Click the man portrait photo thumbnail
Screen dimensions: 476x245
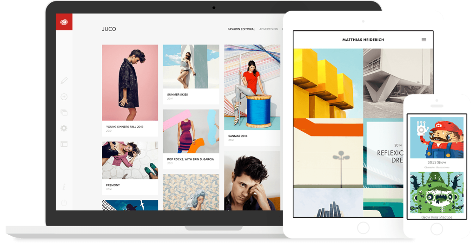coord(252,181)
